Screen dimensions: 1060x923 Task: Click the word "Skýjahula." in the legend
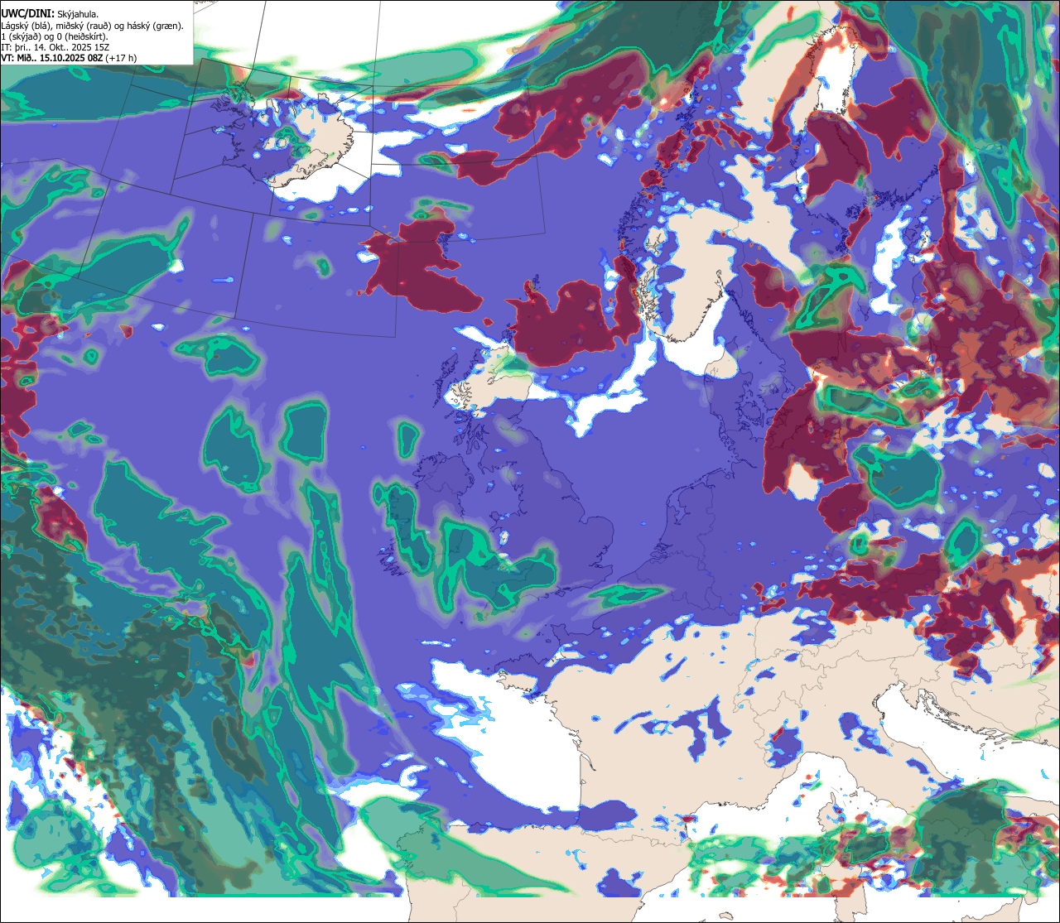78,14
